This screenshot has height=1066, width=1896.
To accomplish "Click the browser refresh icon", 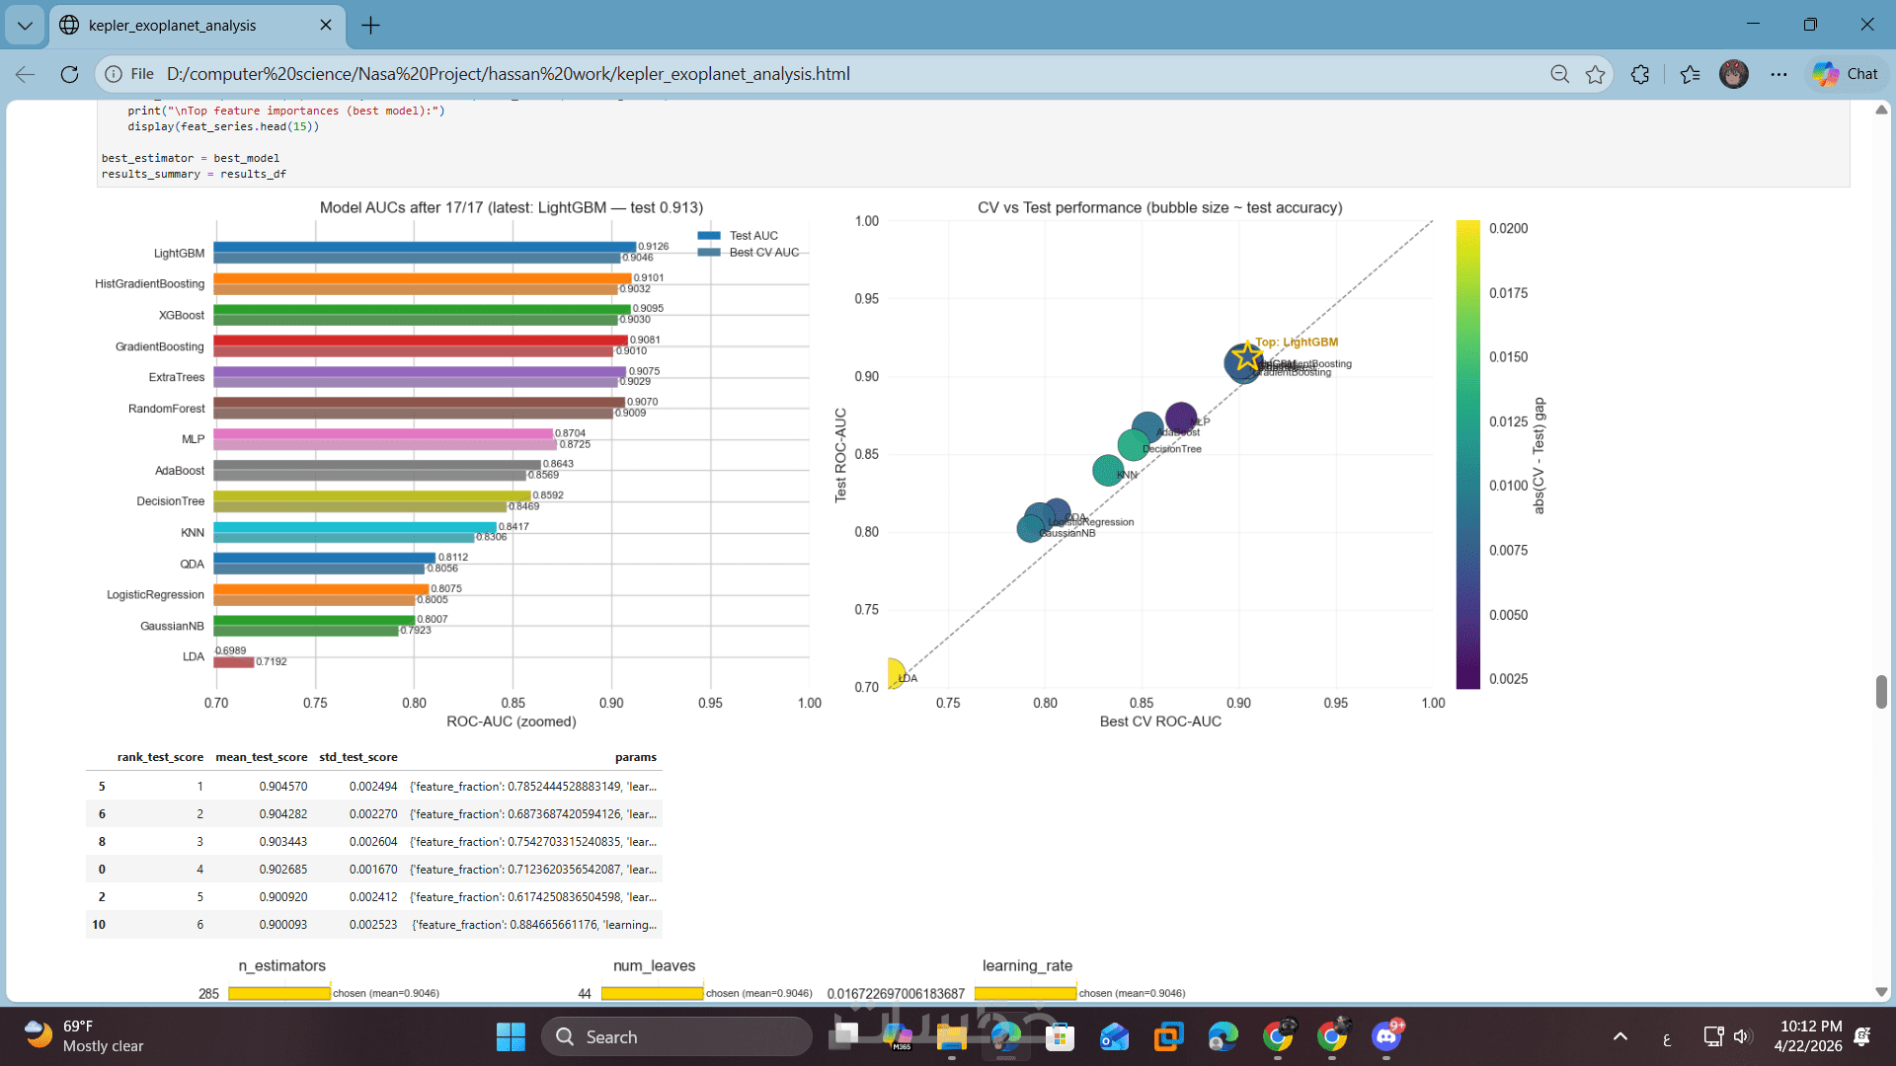I will point(69,74).
